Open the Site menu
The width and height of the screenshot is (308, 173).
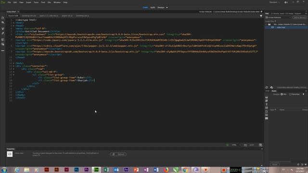49,2
